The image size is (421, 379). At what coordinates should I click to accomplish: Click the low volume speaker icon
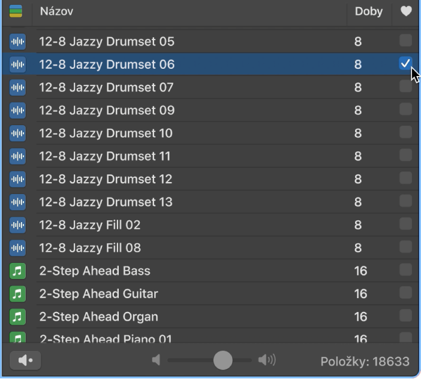point(157,360)
